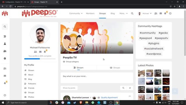Click the power icon in top navigation
The width and height of the screenshot is (186, 105).
(x=170, y=13)
